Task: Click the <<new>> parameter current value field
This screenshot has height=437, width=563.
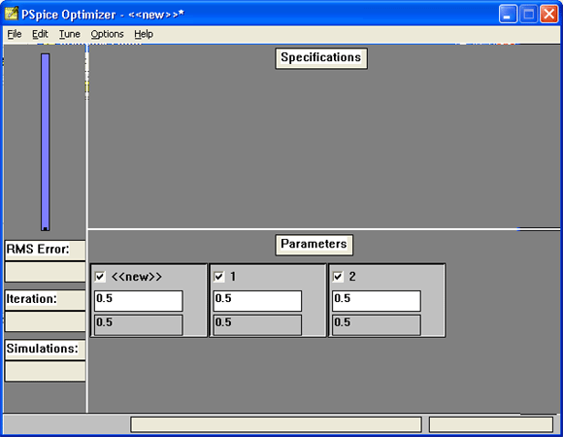Action: click(138, 301)
